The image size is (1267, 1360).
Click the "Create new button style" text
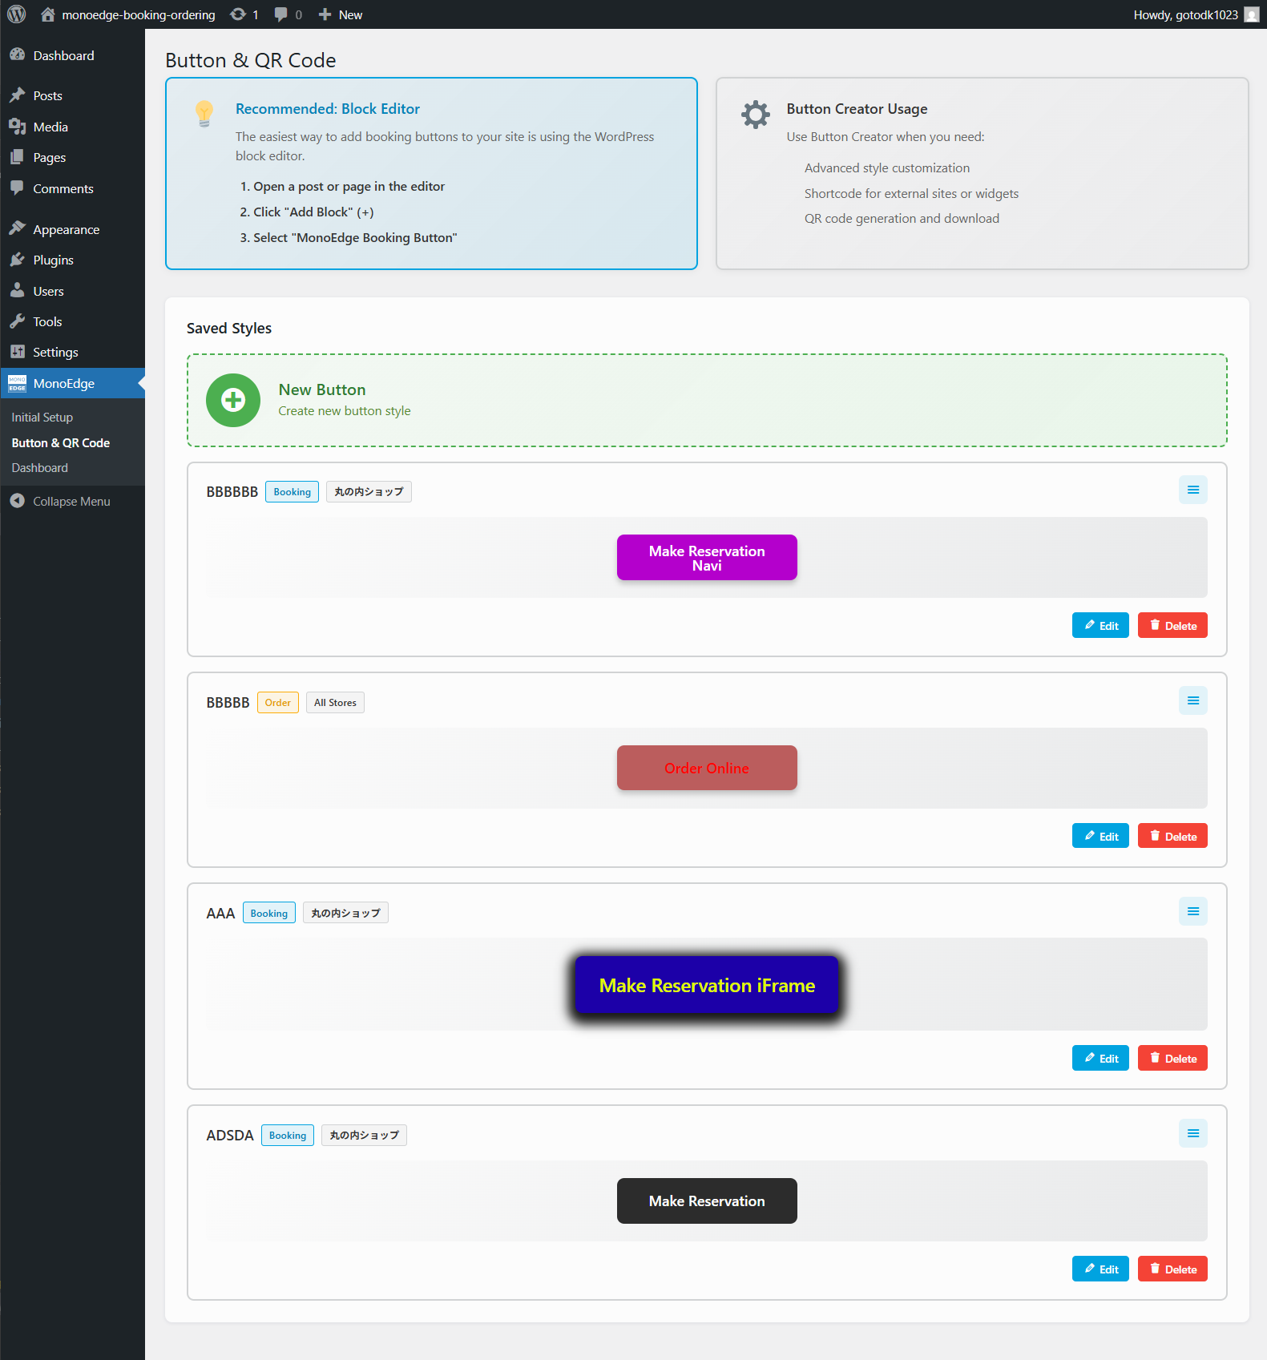tap(344, 410)
